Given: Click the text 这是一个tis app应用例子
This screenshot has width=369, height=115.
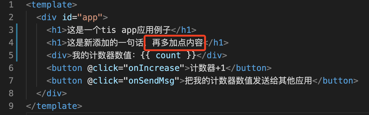Looking at the screenshot, I should tap(119, 30).
